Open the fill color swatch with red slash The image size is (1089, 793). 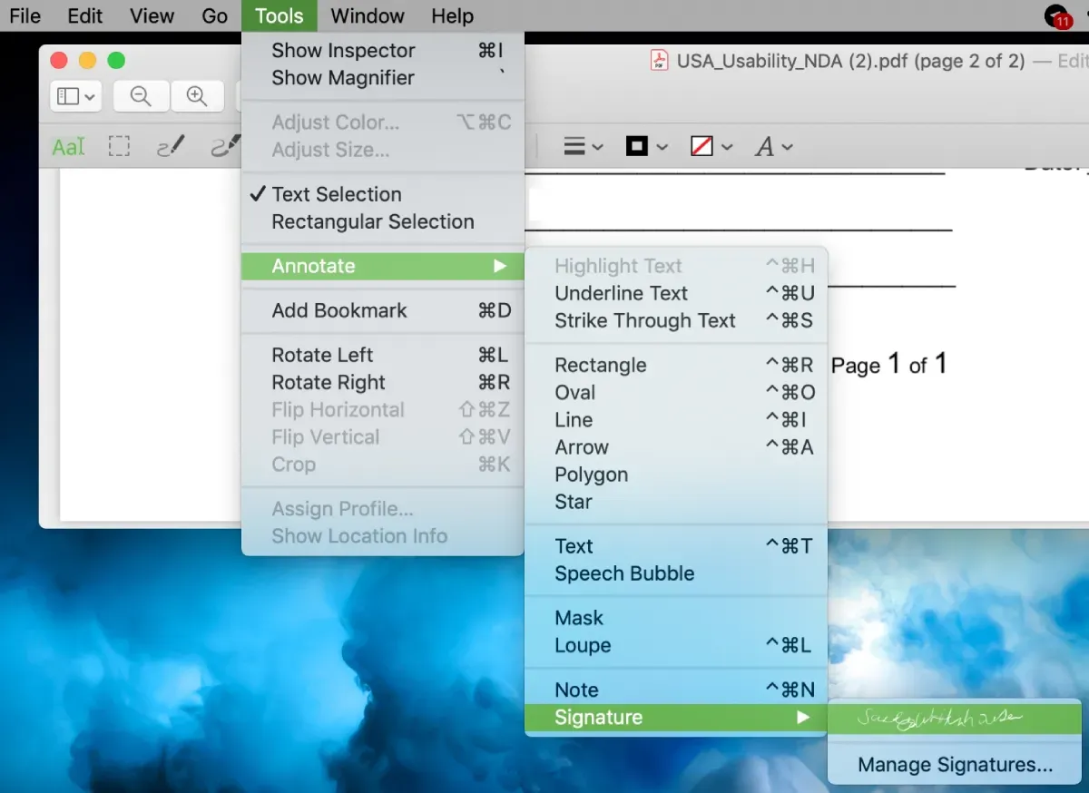711,147
